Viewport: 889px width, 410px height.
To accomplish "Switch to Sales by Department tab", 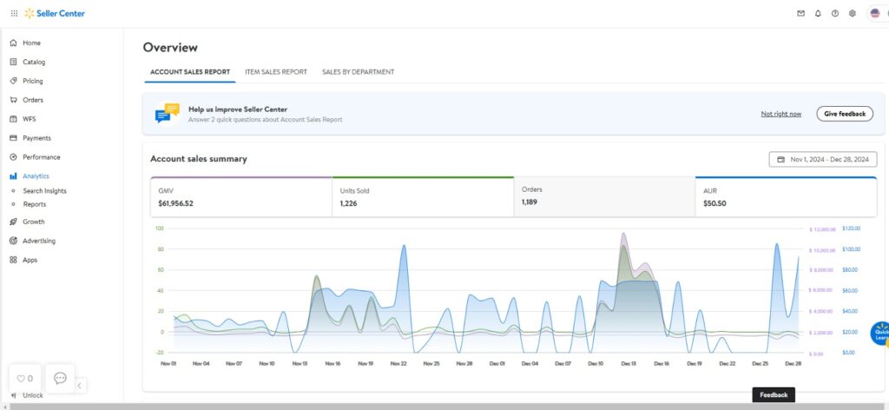I will coord(358,72).
